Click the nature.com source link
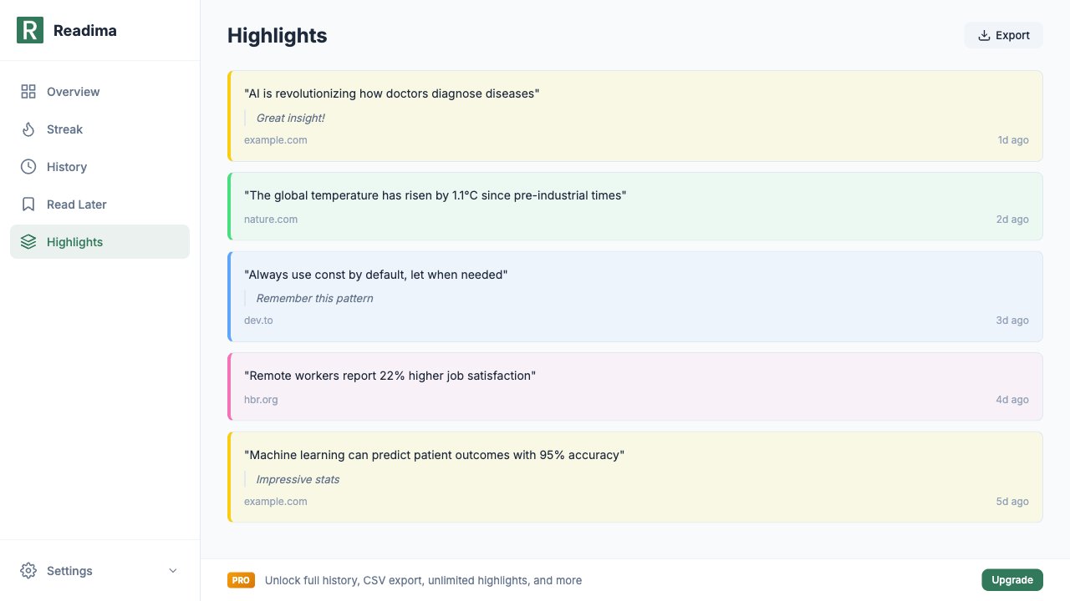 [271, 219]
